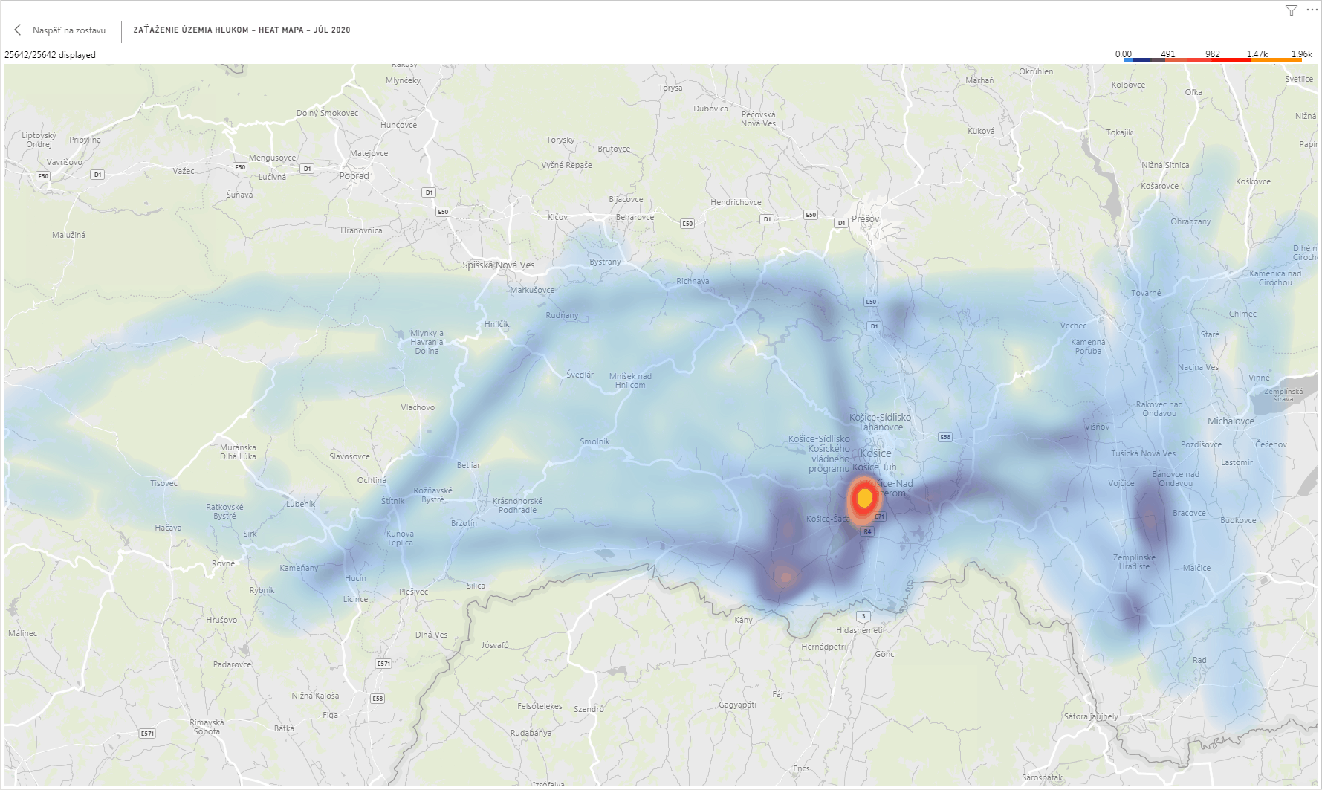Select the 'Naspäť na zostavu' link
Image resolution: width=1322 pixels, height=790 pixels.
[68, 30]
